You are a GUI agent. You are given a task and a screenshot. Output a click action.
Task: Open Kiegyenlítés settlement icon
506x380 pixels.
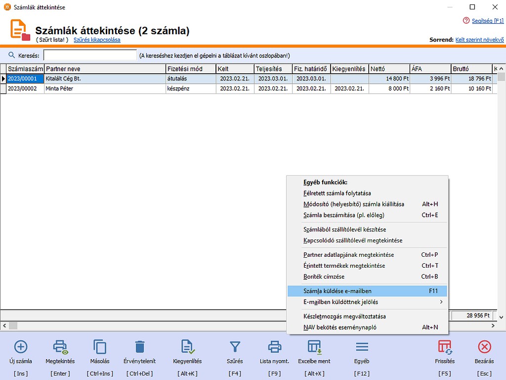[x=187, y=346]
